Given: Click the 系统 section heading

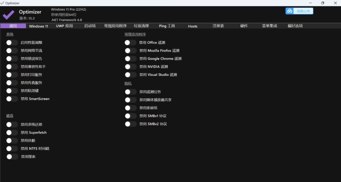Looking at the screenshot, I should pyautogui.click(x=10, y=34).
